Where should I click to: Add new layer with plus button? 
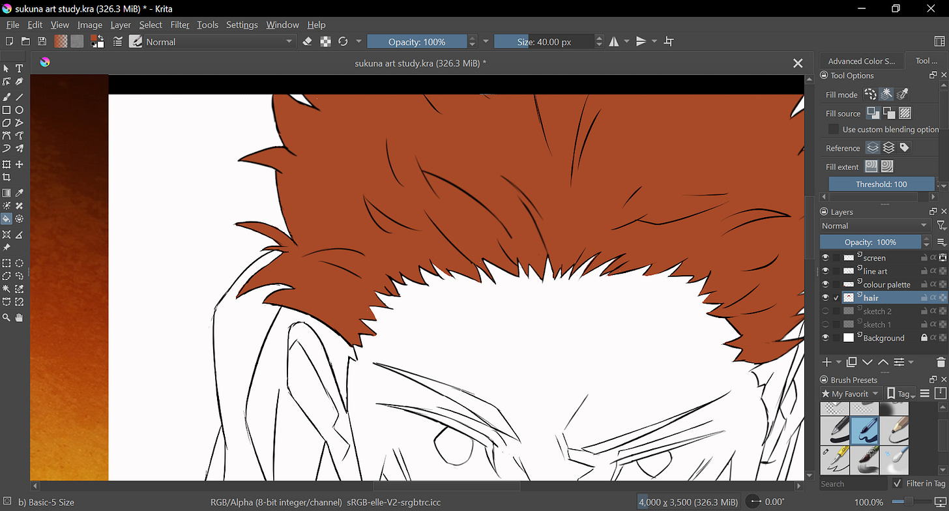[x=826, y=362]
